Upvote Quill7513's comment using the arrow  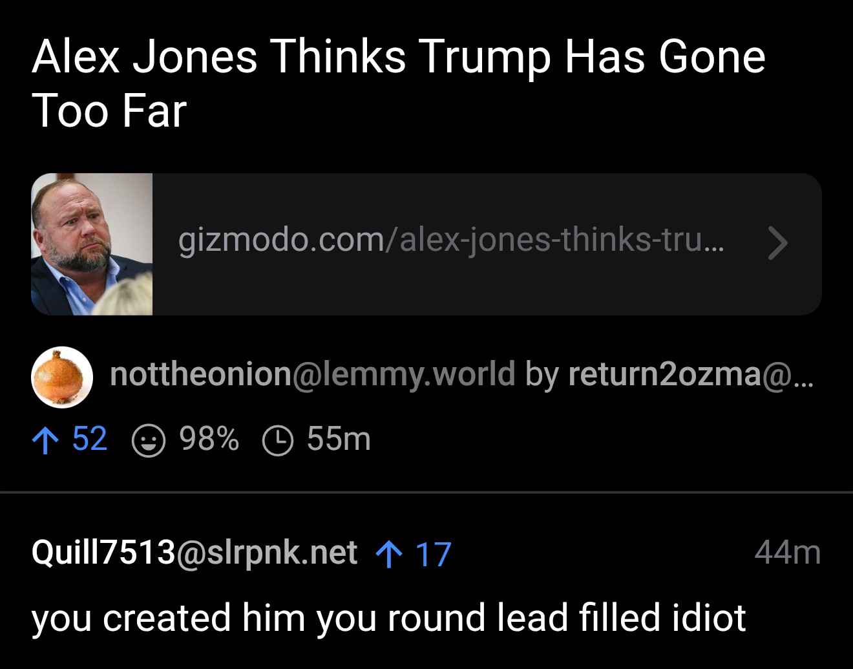click(389, 555)
